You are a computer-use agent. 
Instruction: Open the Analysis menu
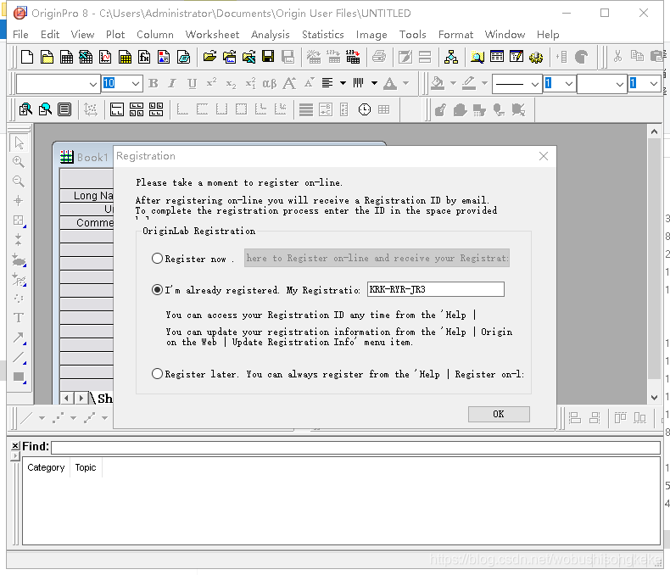[x=271, y=35]
